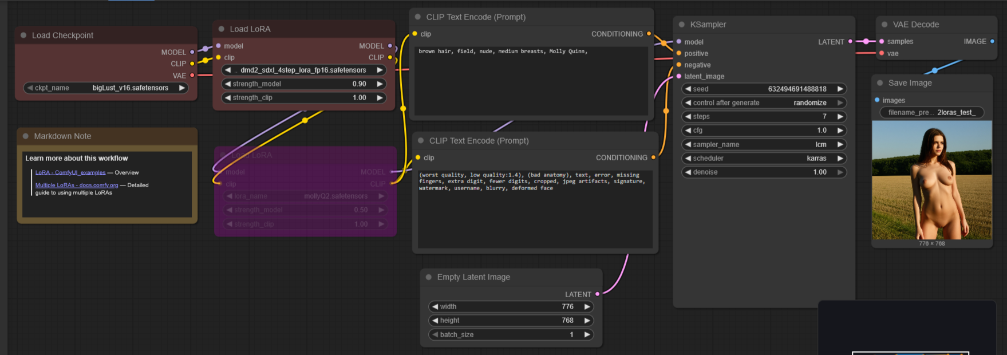Click the VAE Decode IMAGE output socket
The width and height of the screenshot is (1007, 355).
992,41
